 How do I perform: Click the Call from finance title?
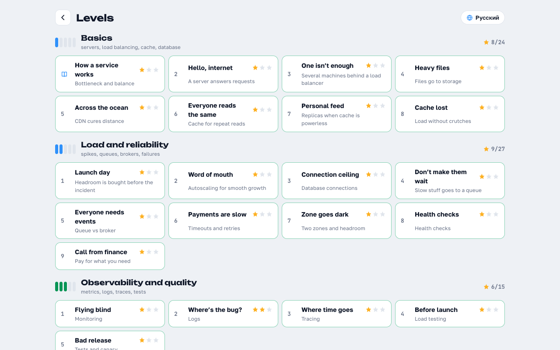point(101,252)
